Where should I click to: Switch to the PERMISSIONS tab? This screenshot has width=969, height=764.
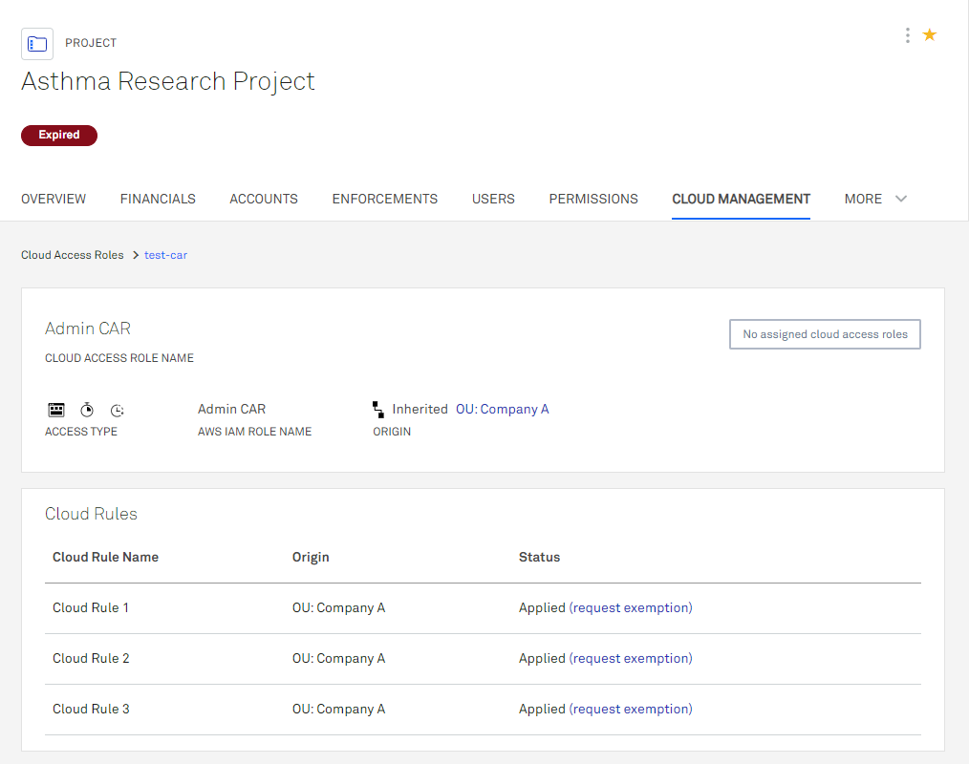(x=593, y=199)
